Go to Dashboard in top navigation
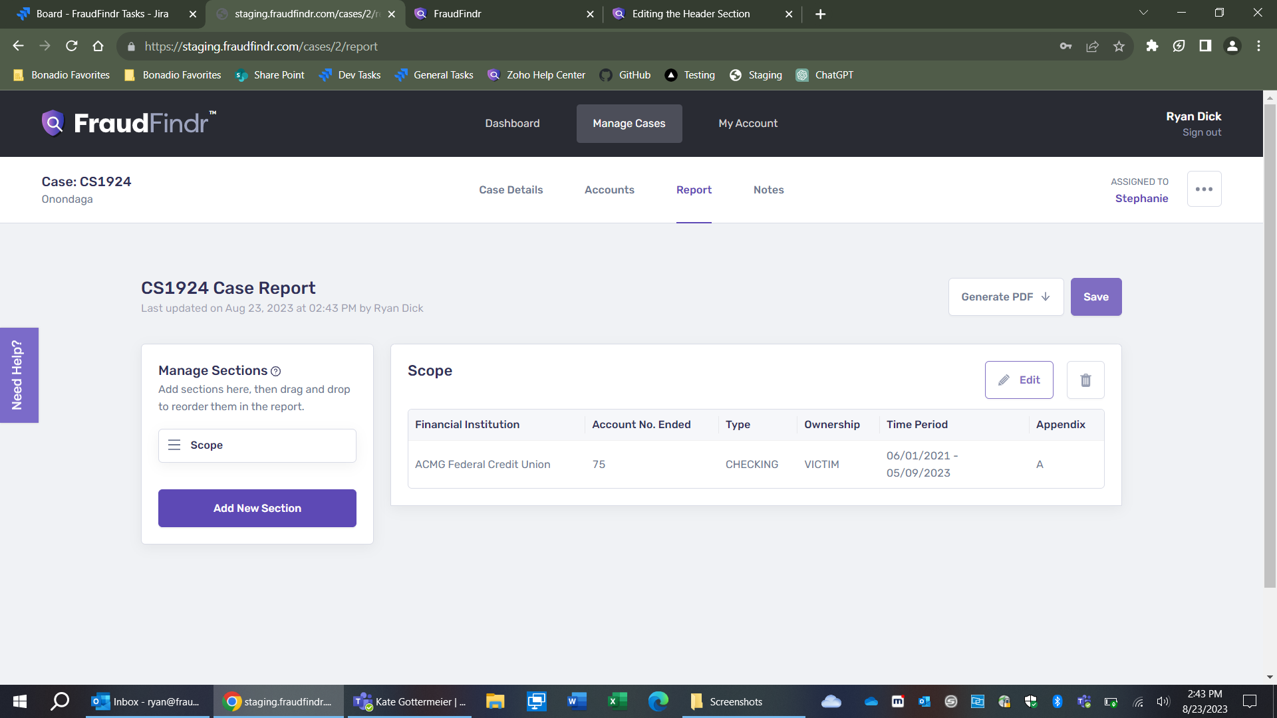Screen dimensions: 1277x718 512,124
